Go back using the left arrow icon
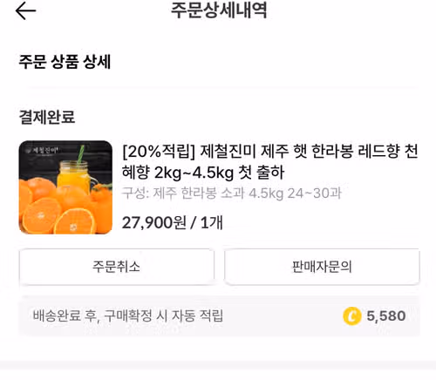 point(25,11)
